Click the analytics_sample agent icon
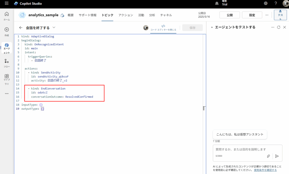Image resolution: width=289 pixels, height=174 pixels. 22,15
